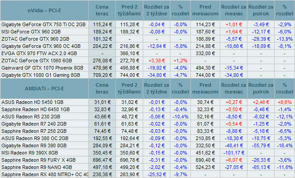Click the 709,20 € current price cell
The width and height of the screenshot is (295, 178).
pos(102,75)
